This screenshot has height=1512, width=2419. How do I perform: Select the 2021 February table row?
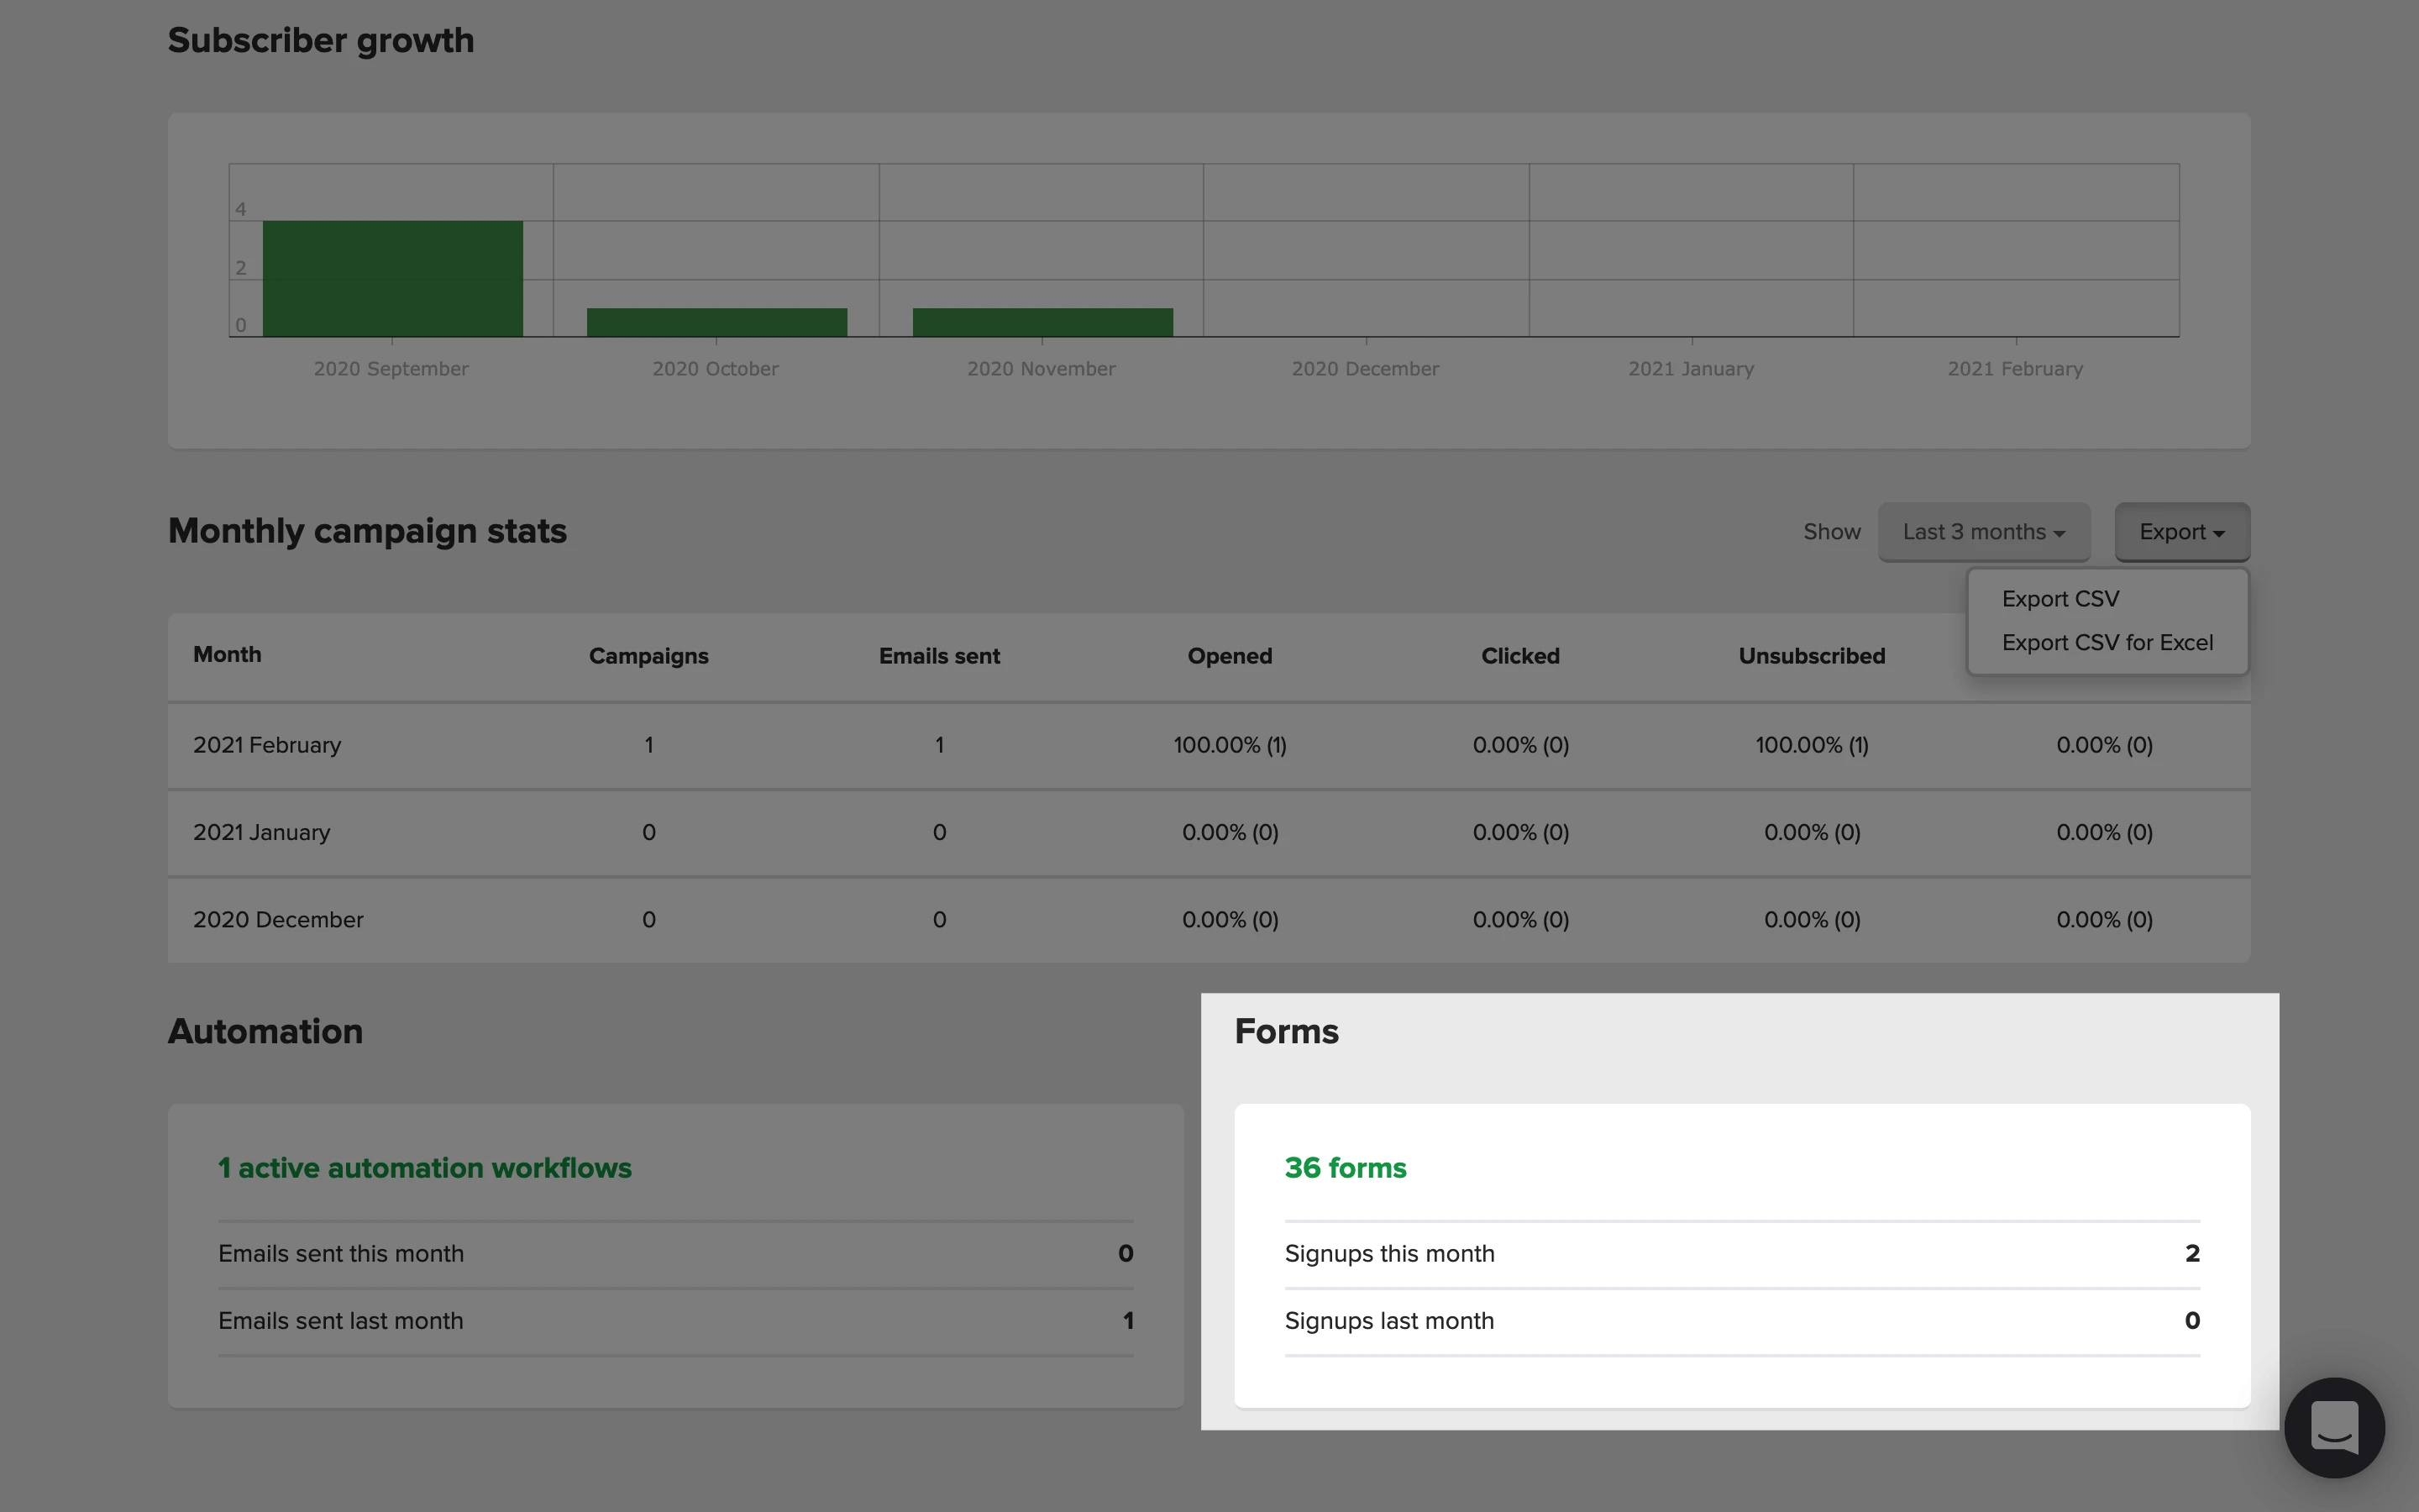click(x=267, y=746)
